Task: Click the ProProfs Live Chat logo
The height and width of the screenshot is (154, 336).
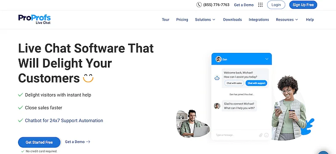Action: click(34, 19)
